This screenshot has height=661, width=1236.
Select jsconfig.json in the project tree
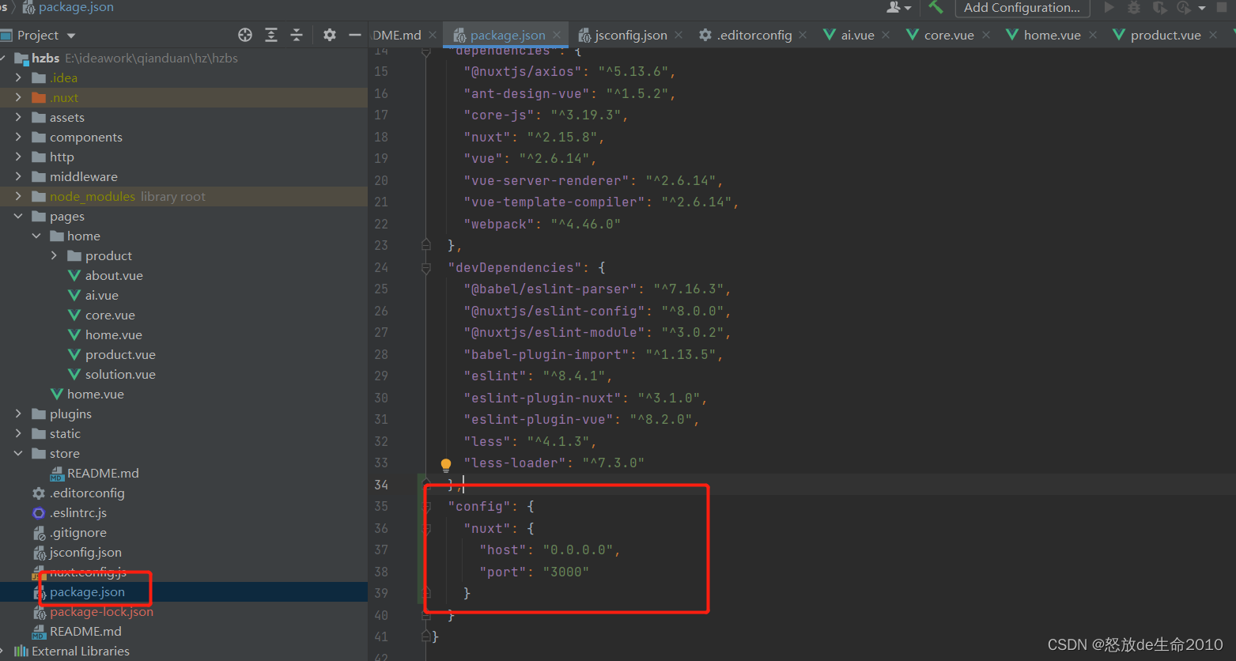pos(85,552)
